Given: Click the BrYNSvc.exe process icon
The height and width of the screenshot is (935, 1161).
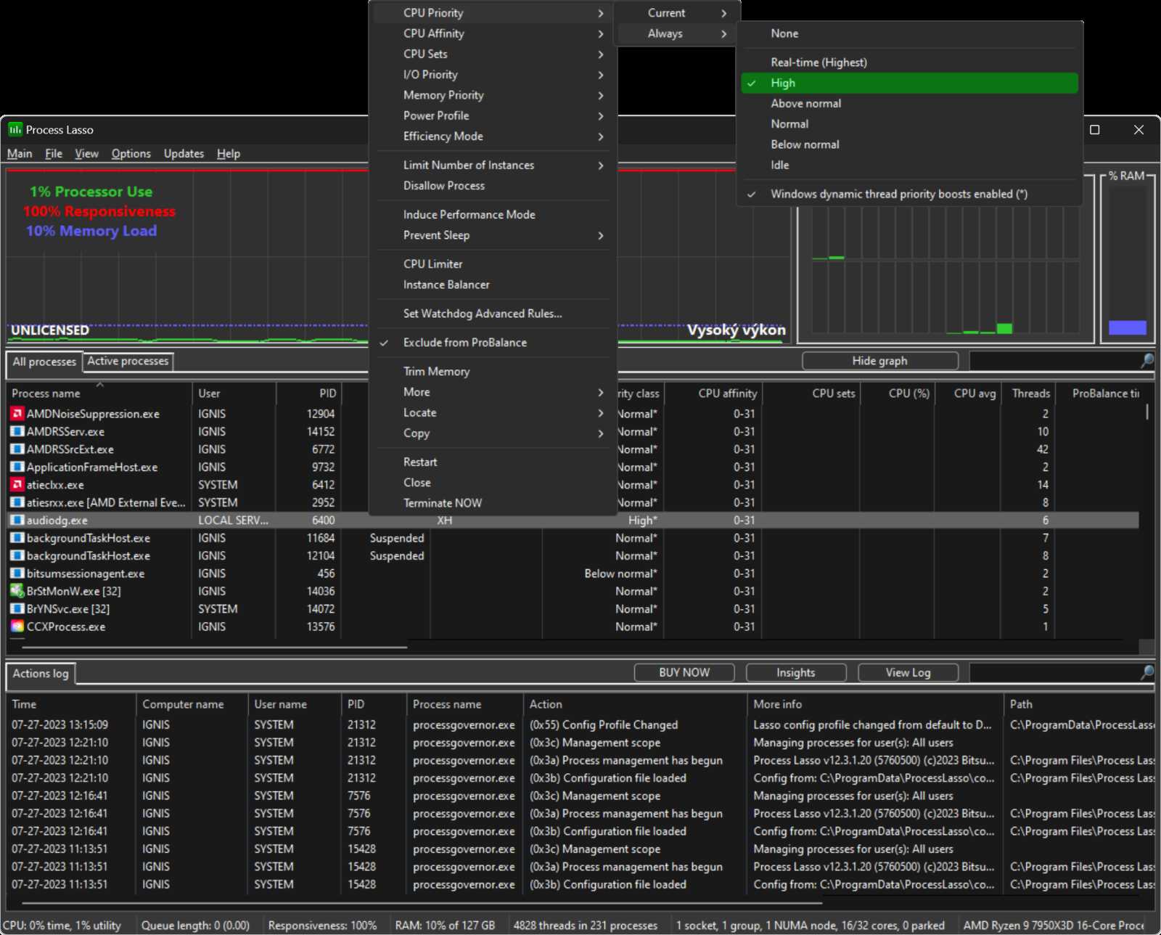Looking at the screenshot, I should coord(17,609).
